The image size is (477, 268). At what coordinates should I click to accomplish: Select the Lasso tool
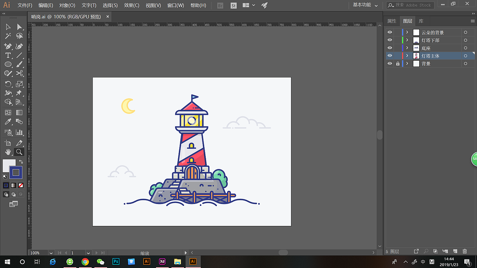(19, 36)
